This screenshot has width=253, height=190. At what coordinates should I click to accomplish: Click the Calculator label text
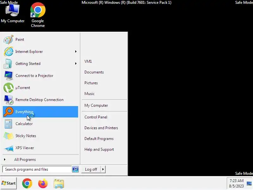24,124
